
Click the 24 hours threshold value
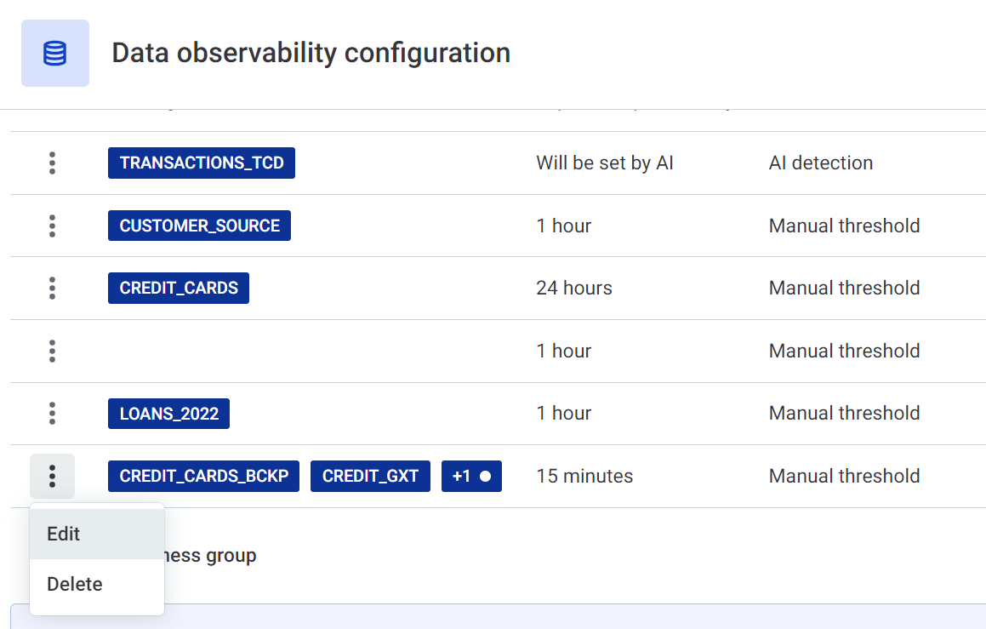pos(573,288)
